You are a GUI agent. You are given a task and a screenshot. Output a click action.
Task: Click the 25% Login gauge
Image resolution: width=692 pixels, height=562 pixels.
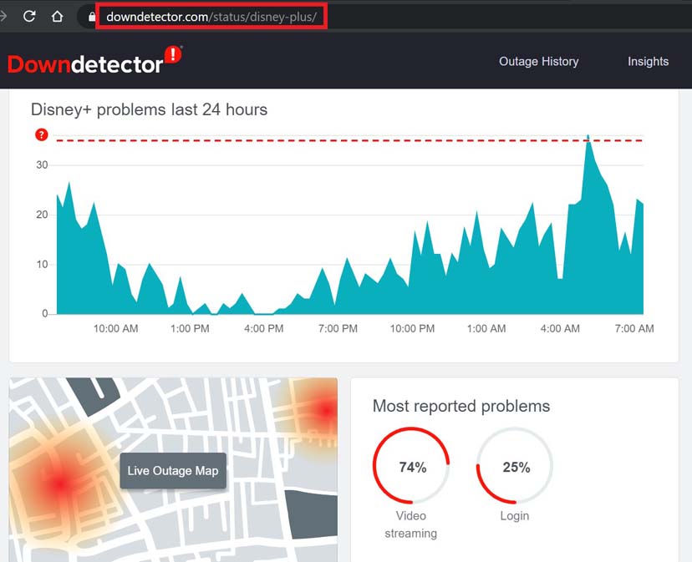(x=515, y=465)
